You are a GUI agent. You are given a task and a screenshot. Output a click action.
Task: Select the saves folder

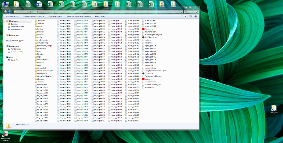point(38,65)
